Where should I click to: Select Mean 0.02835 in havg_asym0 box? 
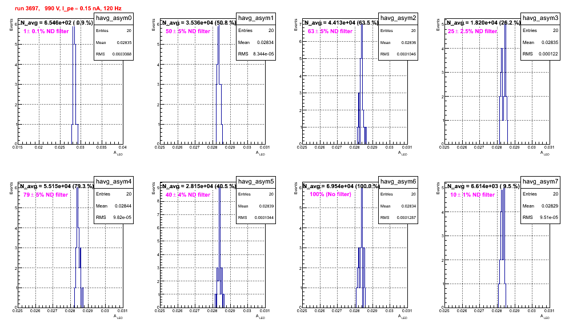coord(124,42)
